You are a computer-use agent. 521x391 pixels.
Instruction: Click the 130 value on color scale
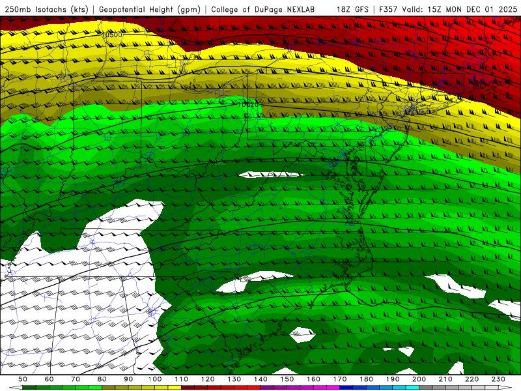click(x=234, y=379)
